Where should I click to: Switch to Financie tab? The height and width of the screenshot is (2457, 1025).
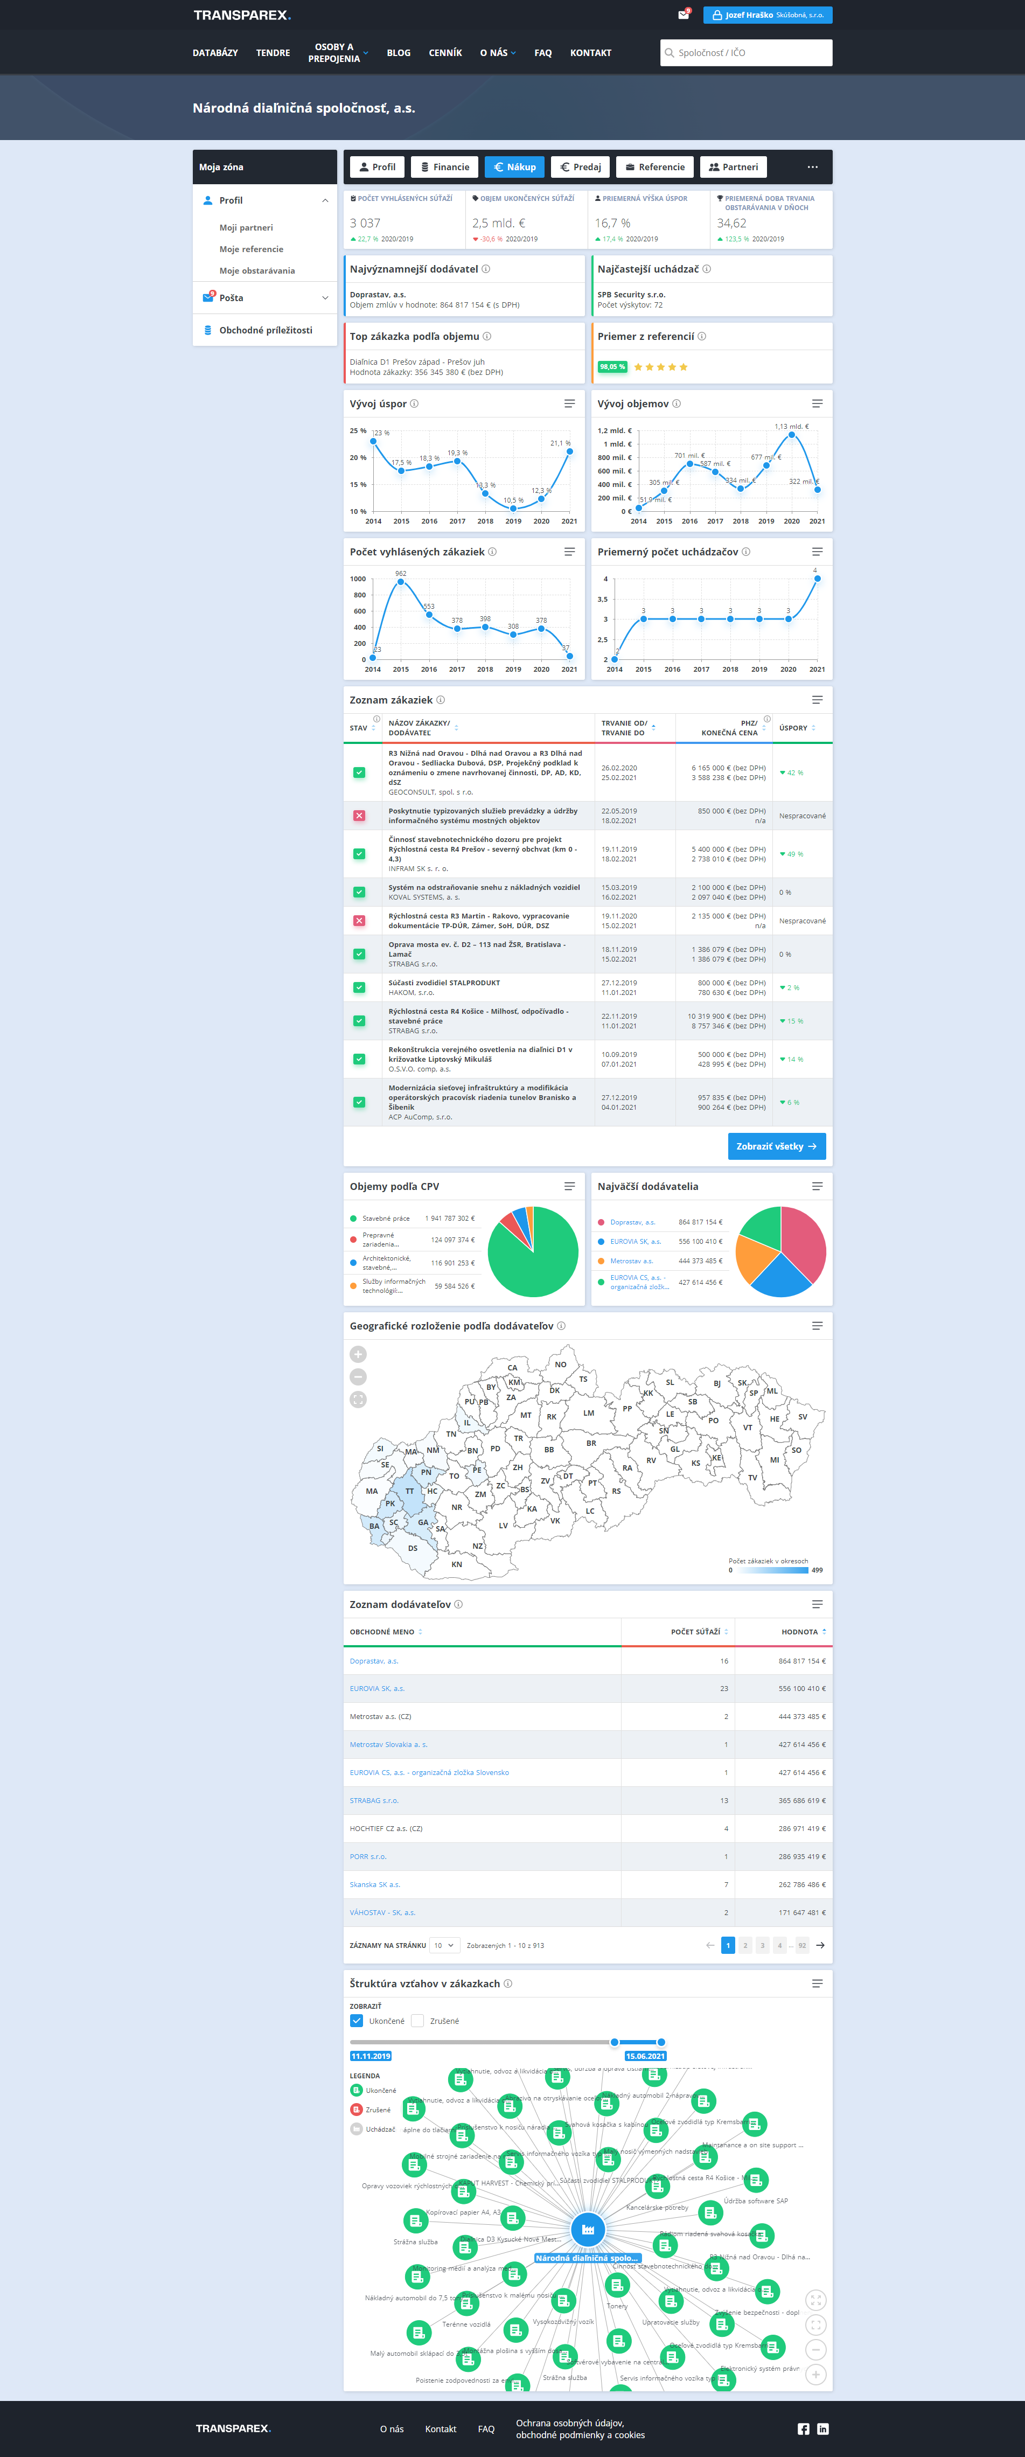point(444,167)
